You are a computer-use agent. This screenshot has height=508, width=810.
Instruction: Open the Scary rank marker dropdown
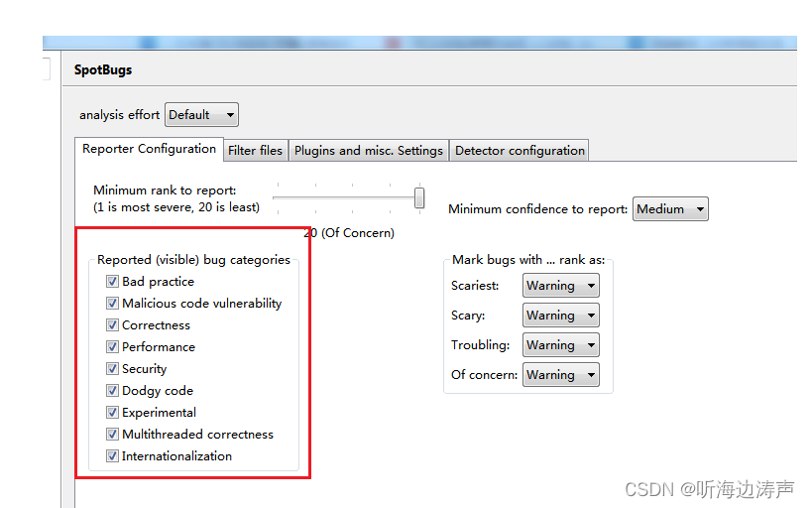(x=560, y=316)
